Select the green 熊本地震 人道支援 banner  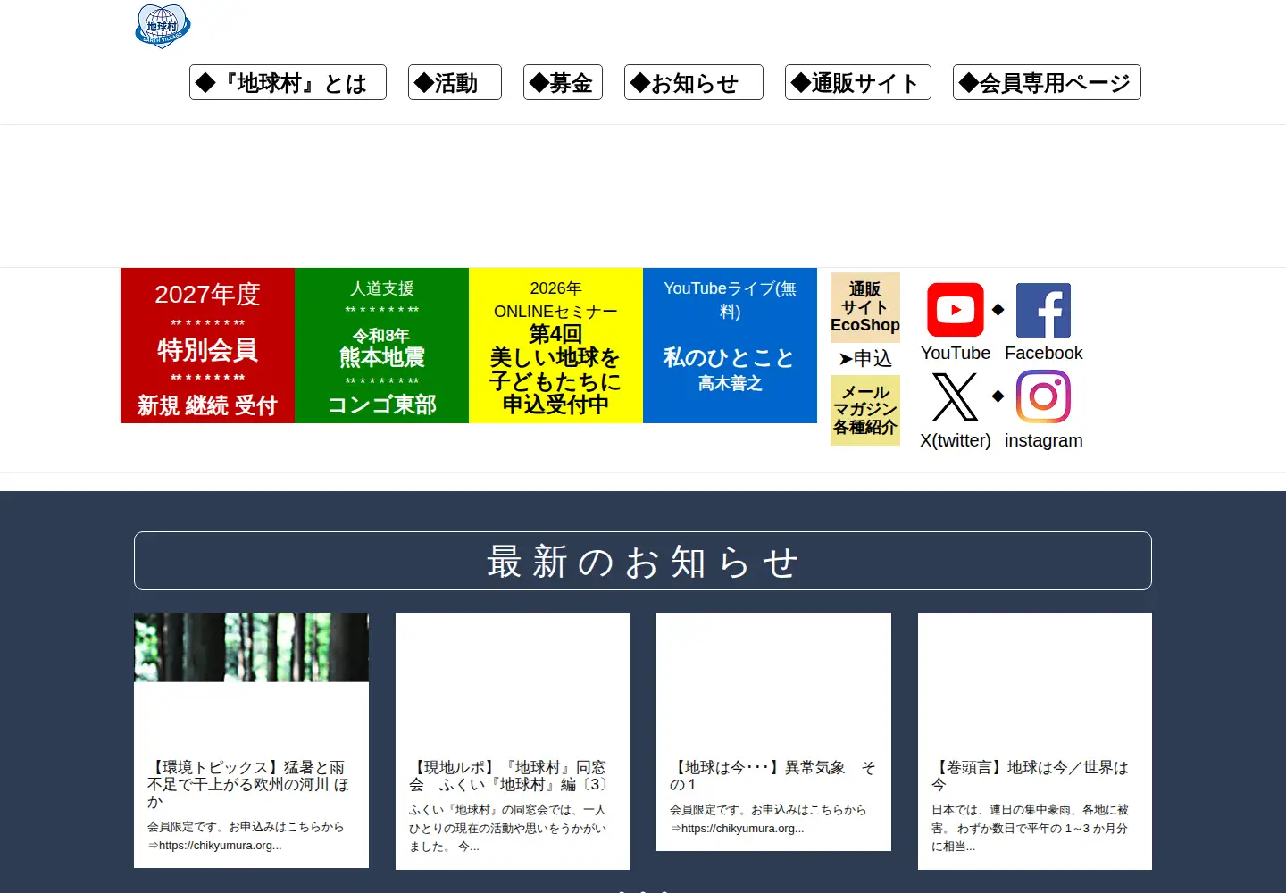click(381, 346)
